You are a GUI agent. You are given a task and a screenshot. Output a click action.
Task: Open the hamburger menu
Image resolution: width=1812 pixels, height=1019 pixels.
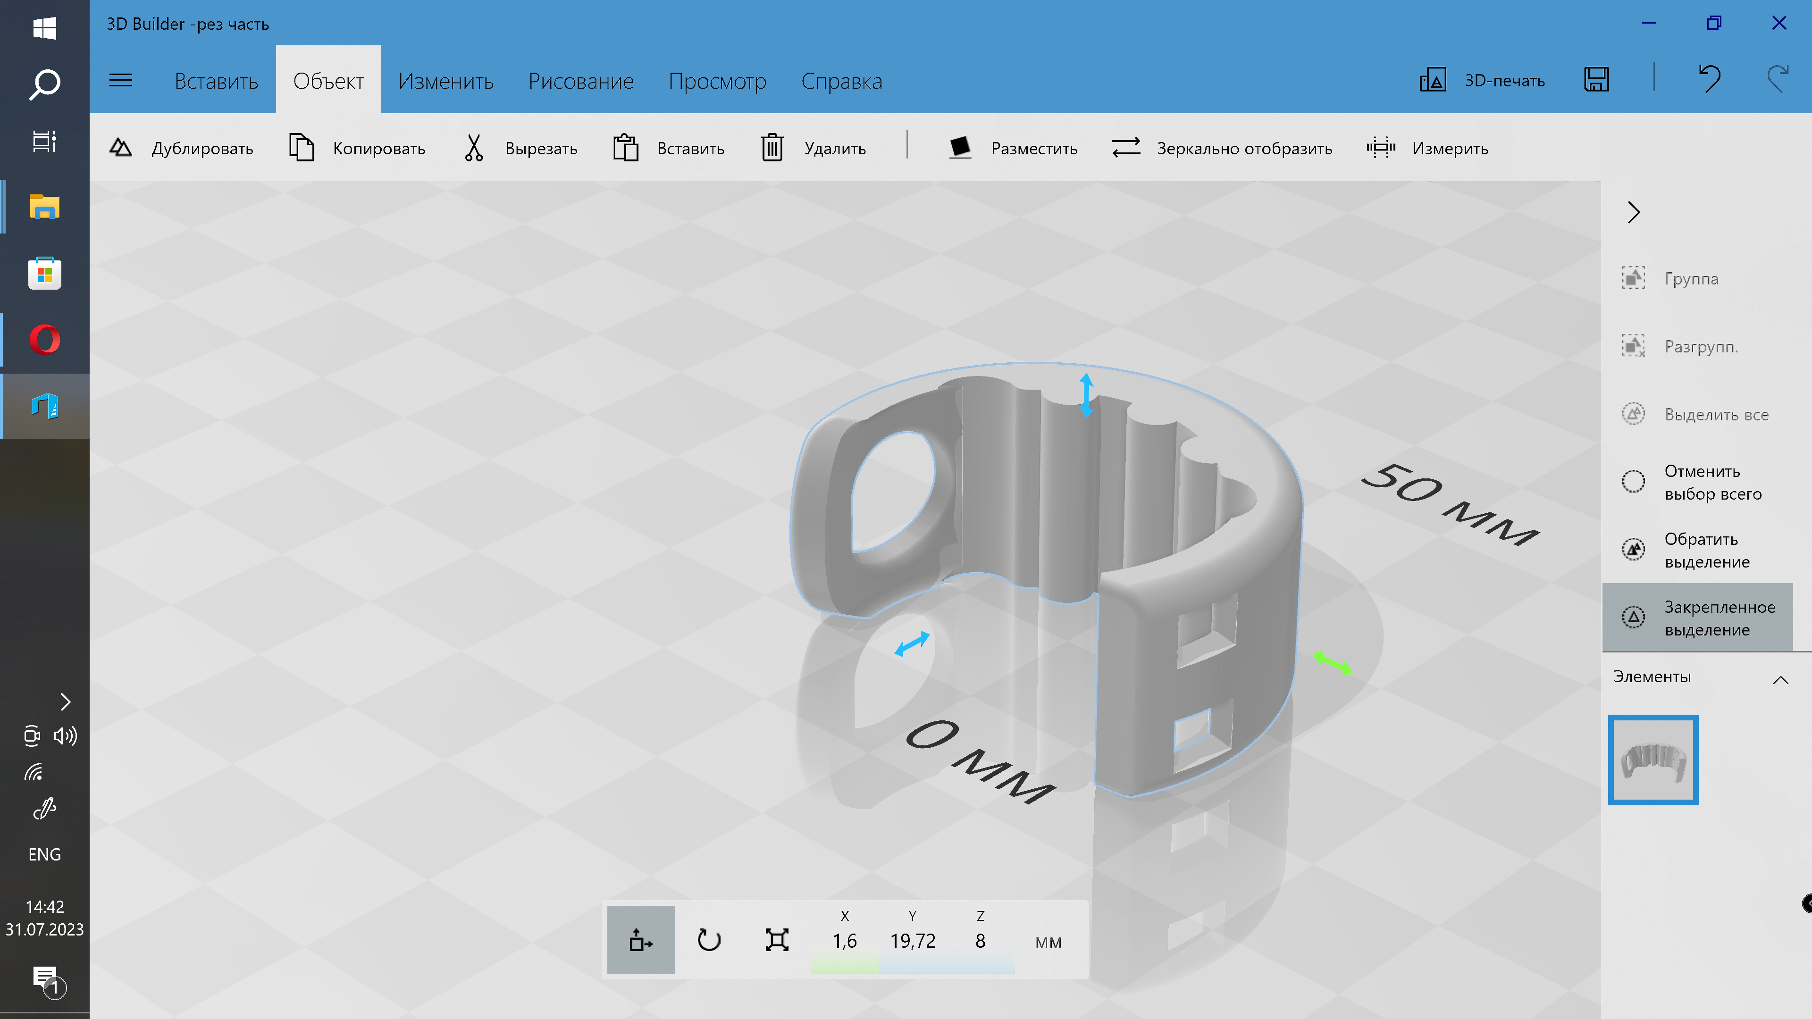121,80
